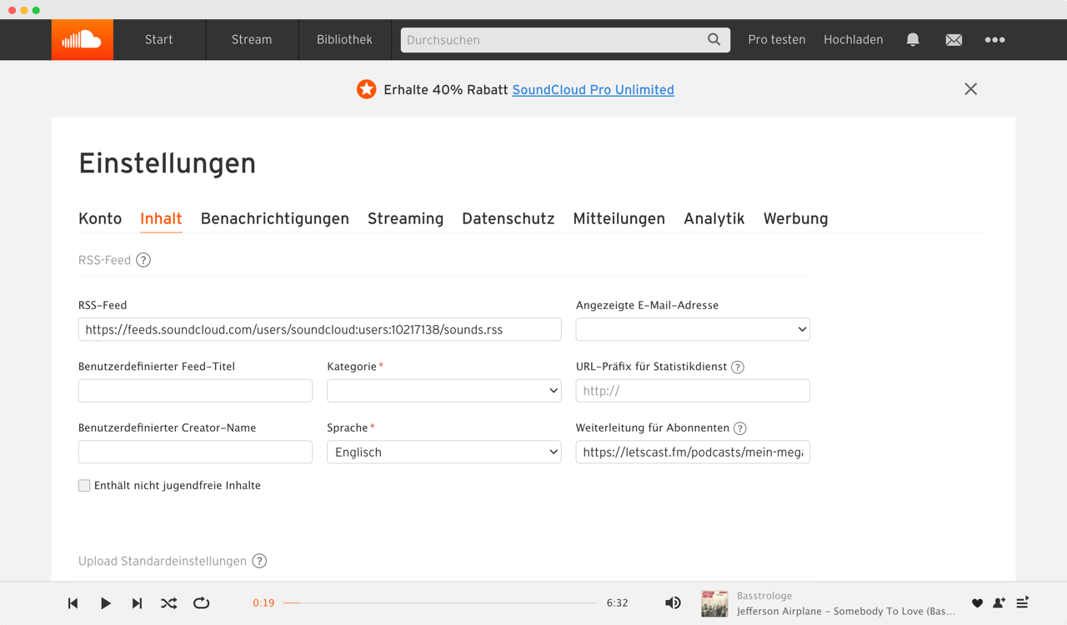1067x625 pixels.
Task: Open the Sprache dropdown showing Englisch
Action: coord(443,452)
